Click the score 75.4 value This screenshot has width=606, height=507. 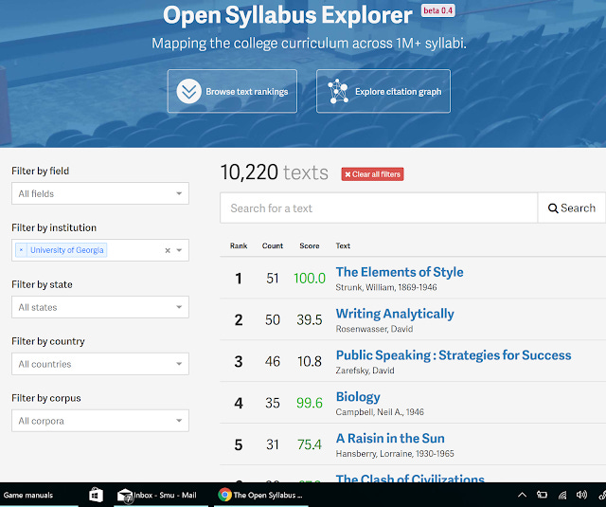pyautogui.click(x=310, y=444)
